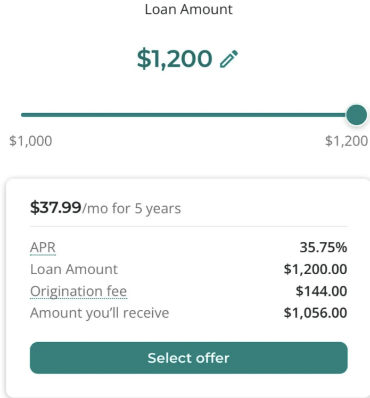Click the left end of the slider track
Screen dimensions: 370x398
click(x=24, y=115)
